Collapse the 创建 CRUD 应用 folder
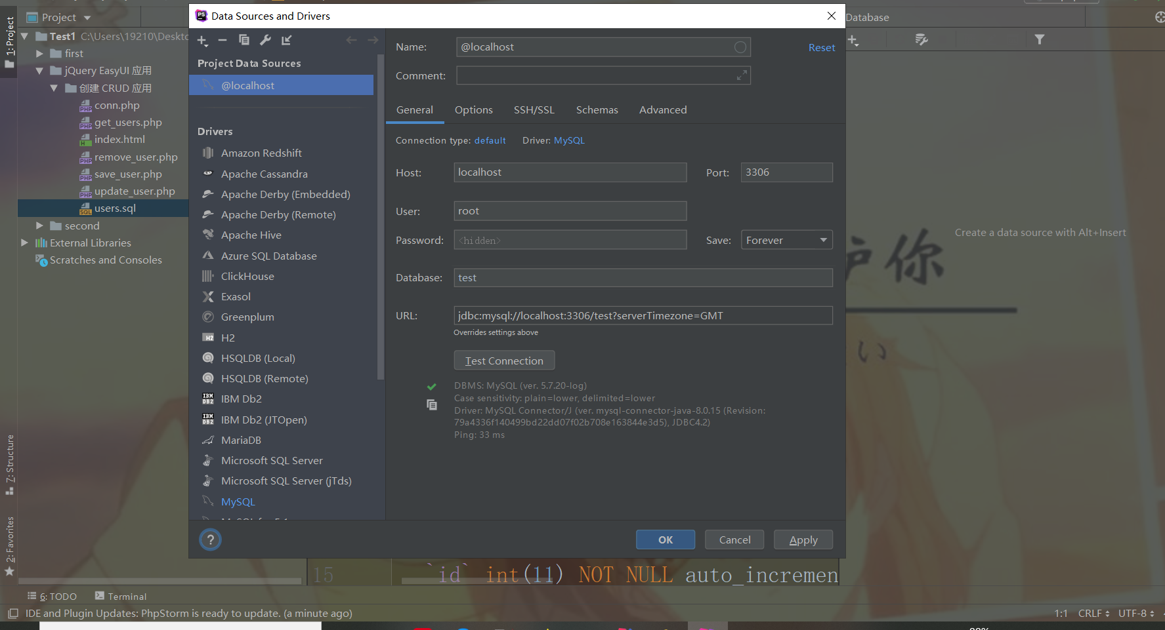Image resolution: width=1165 pixels, height=630 pixels. click(x=54, y=88)
